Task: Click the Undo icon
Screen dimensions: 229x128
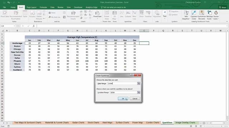Action: coord(9,2)
